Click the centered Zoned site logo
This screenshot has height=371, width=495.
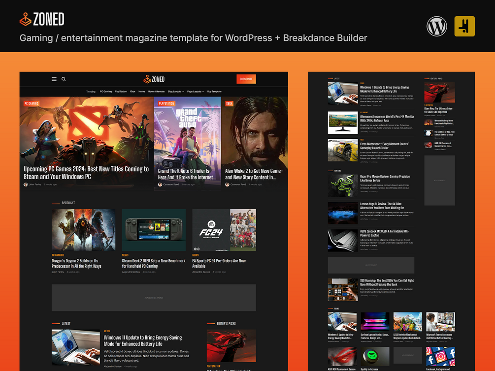(154, 79)
